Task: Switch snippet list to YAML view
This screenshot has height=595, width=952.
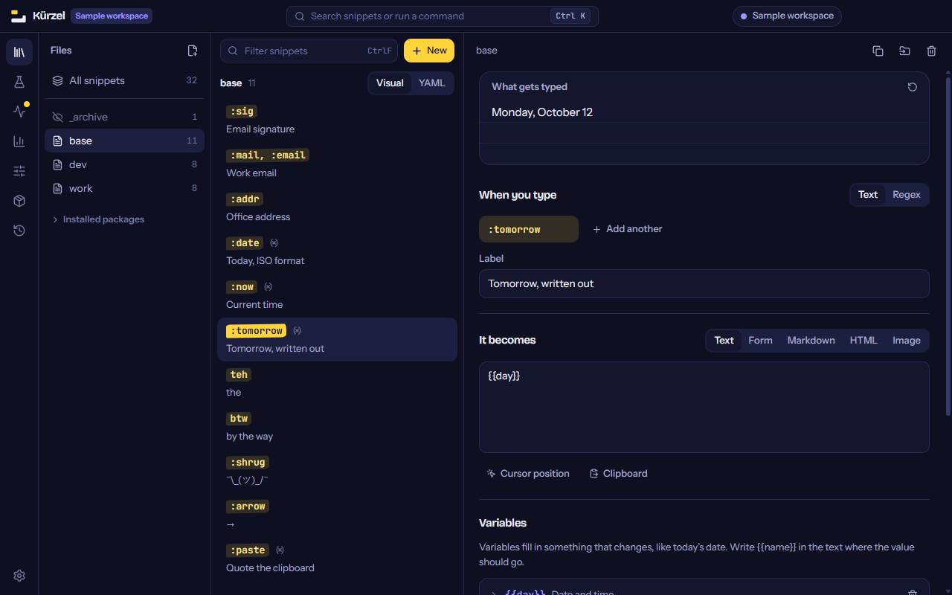Action: [x=432, y=83]
